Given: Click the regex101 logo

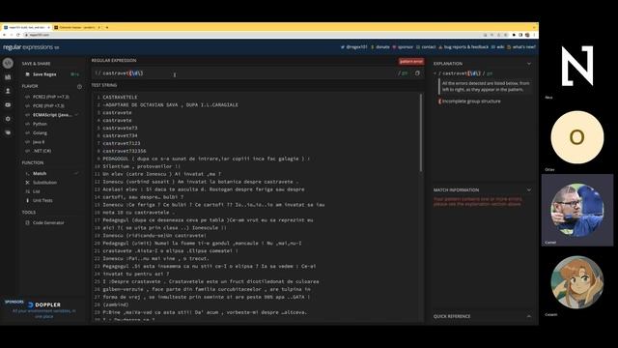Looking at the screenshot, I should point(31,47).
